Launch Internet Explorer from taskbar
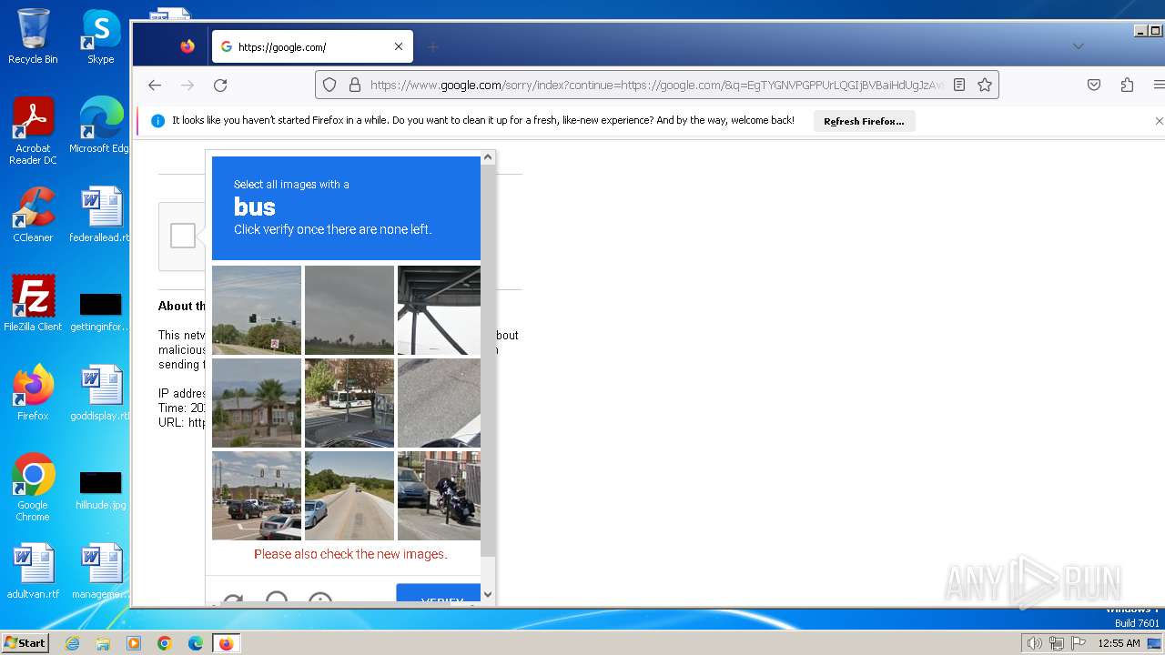Screen dimensions: 1165x655 pyautogui.click(x=72, y=643)
